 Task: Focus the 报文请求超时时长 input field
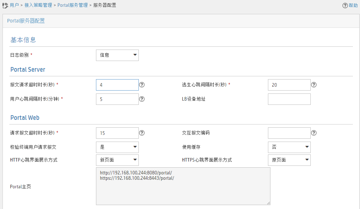point(117,85)
